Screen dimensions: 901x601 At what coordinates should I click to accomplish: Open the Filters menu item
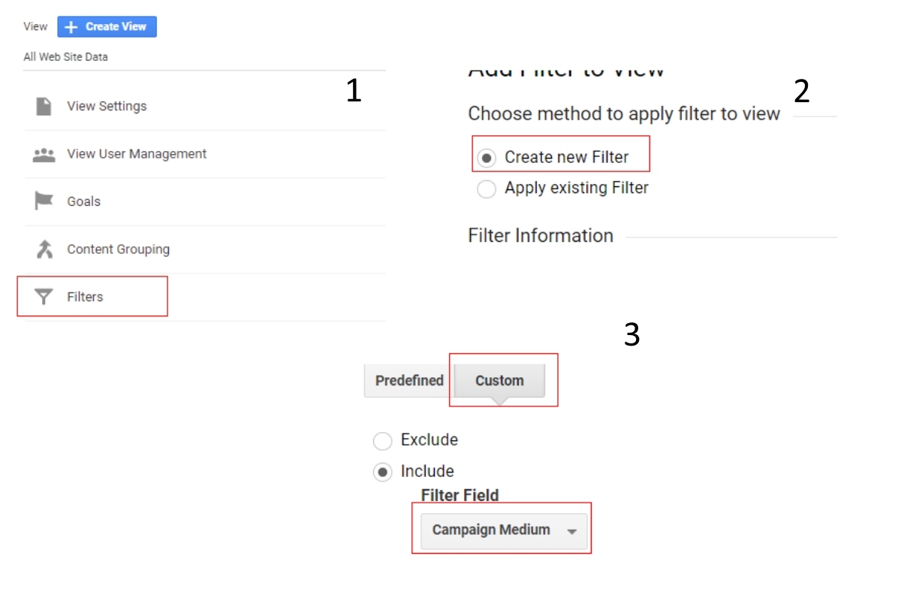tap(85, 297)
